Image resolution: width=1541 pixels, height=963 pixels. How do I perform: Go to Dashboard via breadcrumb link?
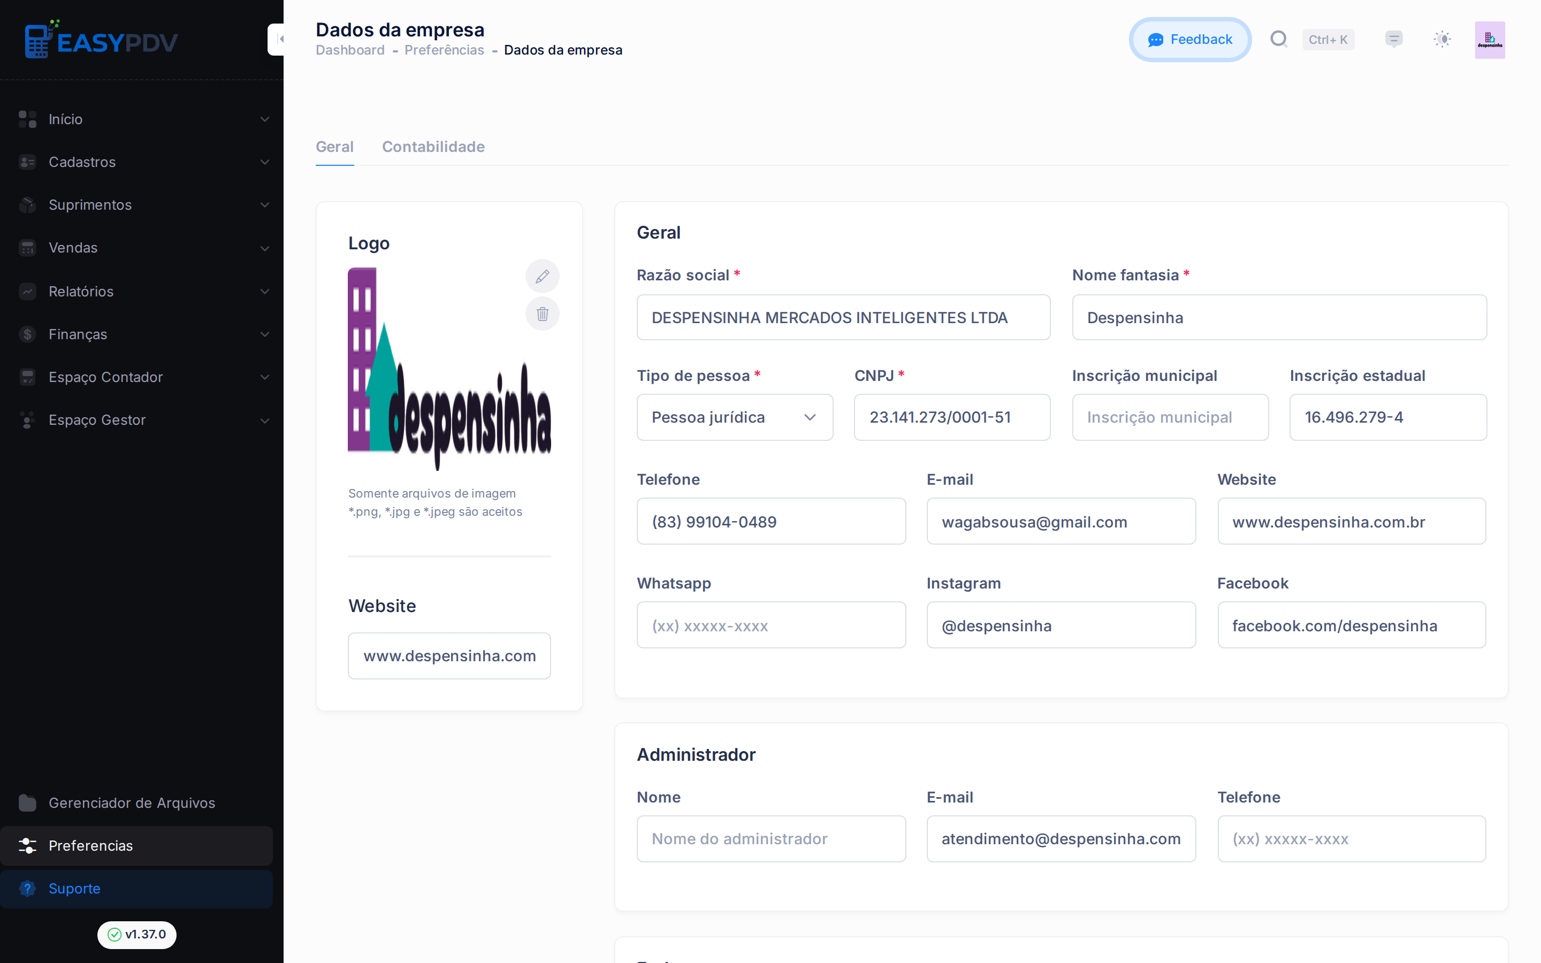pos(349,50)
